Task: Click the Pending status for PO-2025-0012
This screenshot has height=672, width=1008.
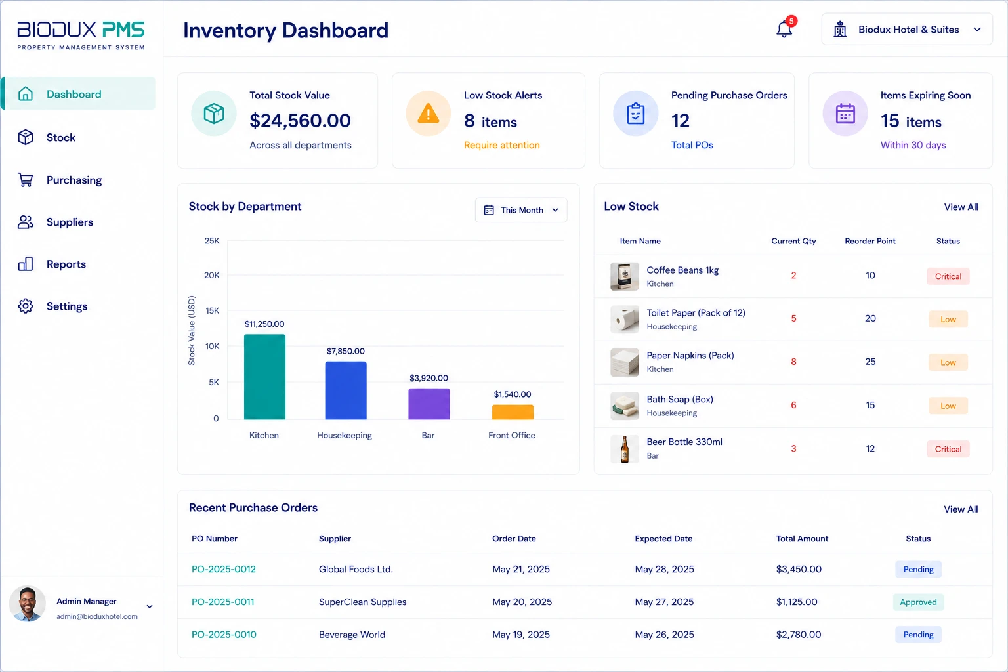Action: click(x=918, y=569)
